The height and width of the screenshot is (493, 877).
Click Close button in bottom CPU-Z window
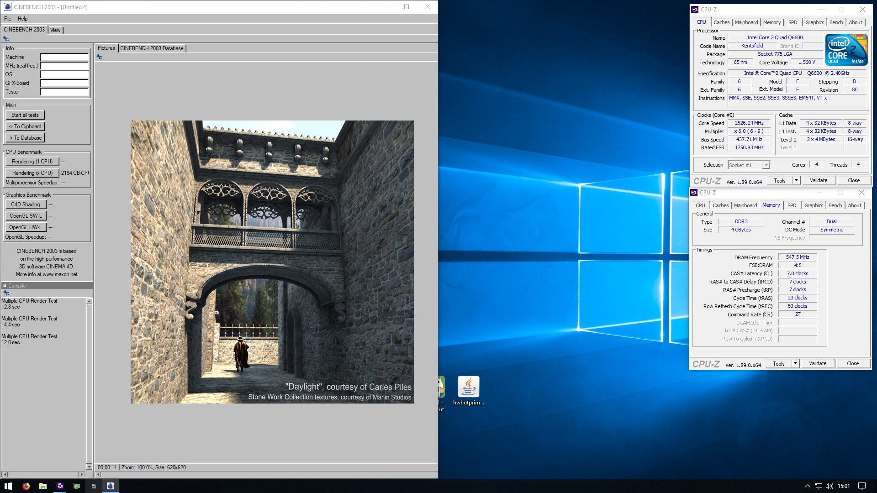pos(853,363)
